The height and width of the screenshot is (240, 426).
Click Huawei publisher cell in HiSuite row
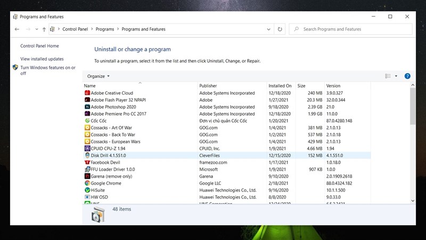pos(228,190)
